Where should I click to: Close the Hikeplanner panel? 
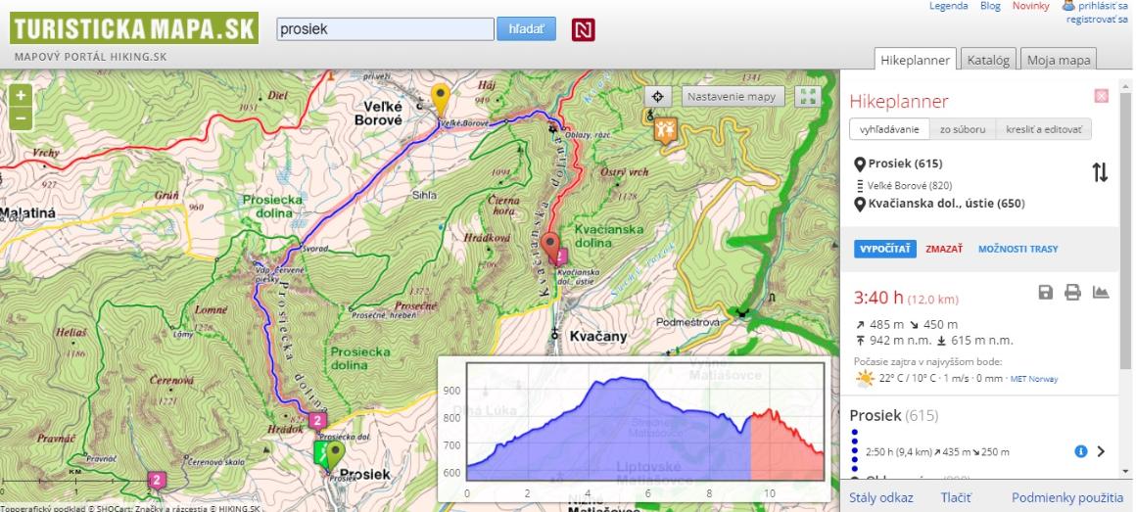point(1101,96)
